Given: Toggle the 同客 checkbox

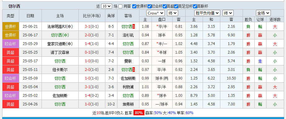Looking at the screenshot, I should (121, 6).
